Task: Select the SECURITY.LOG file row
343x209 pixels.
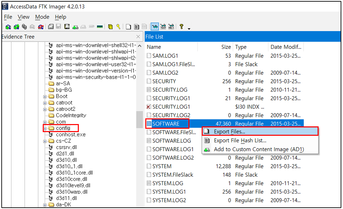Action: 224,90
